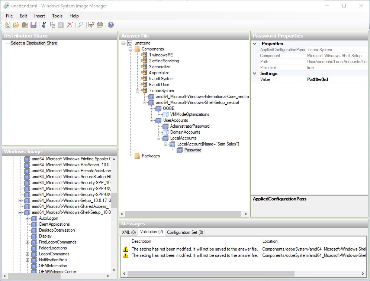Screen dimensions: 370x281
Task: Click the component icon beside VMModeOptimizations
Action: pos(165,114)
